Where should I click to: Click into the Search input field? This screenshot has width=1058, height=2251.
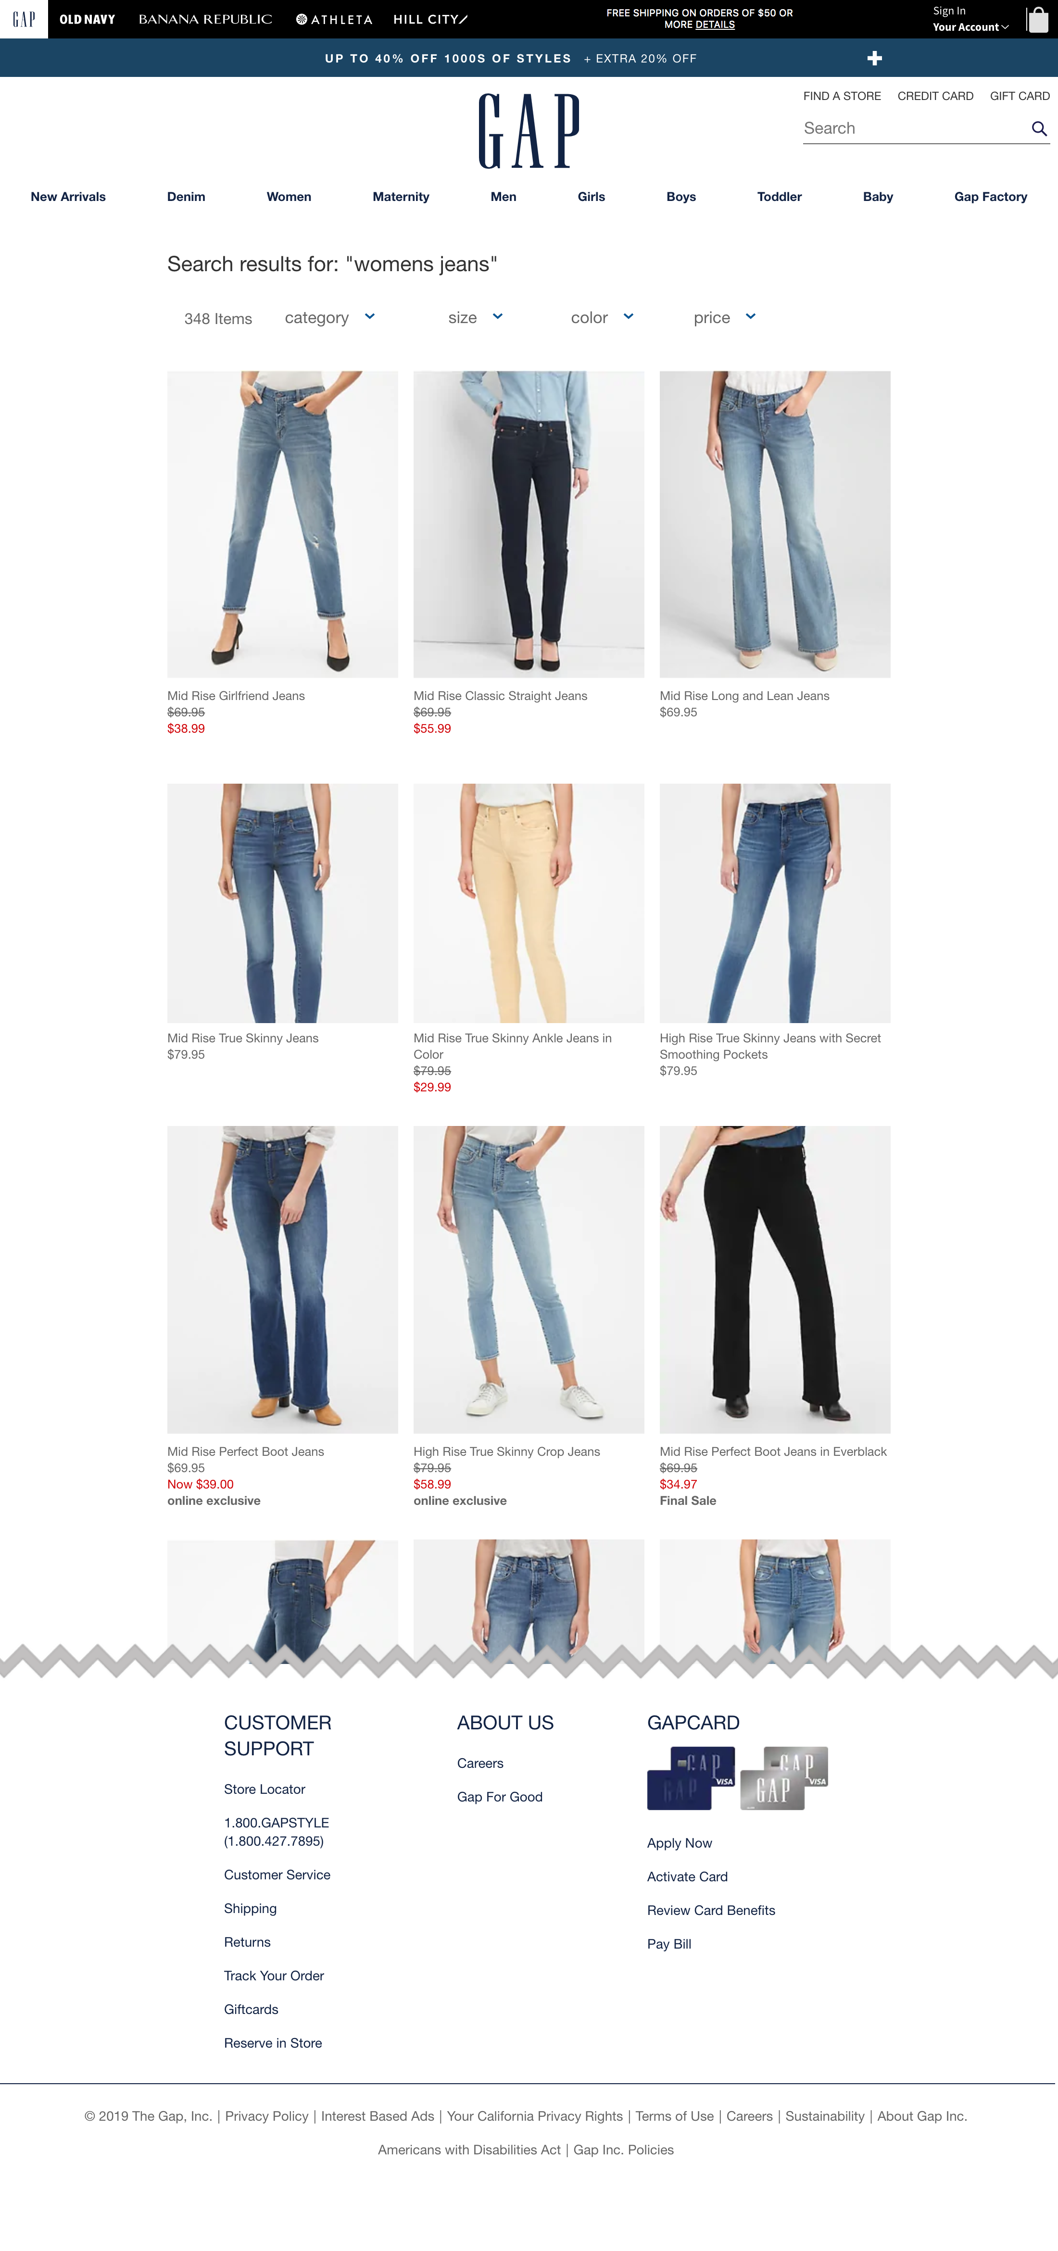pos(914,128)
